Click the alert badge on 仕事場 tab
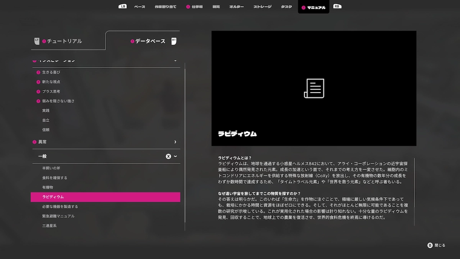The width and height of the screenshot is (460, 259). (188, 7)
